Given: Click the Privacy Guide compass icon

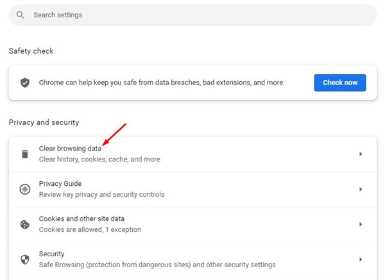Looking at the screenshot, I should pos(25,189).
